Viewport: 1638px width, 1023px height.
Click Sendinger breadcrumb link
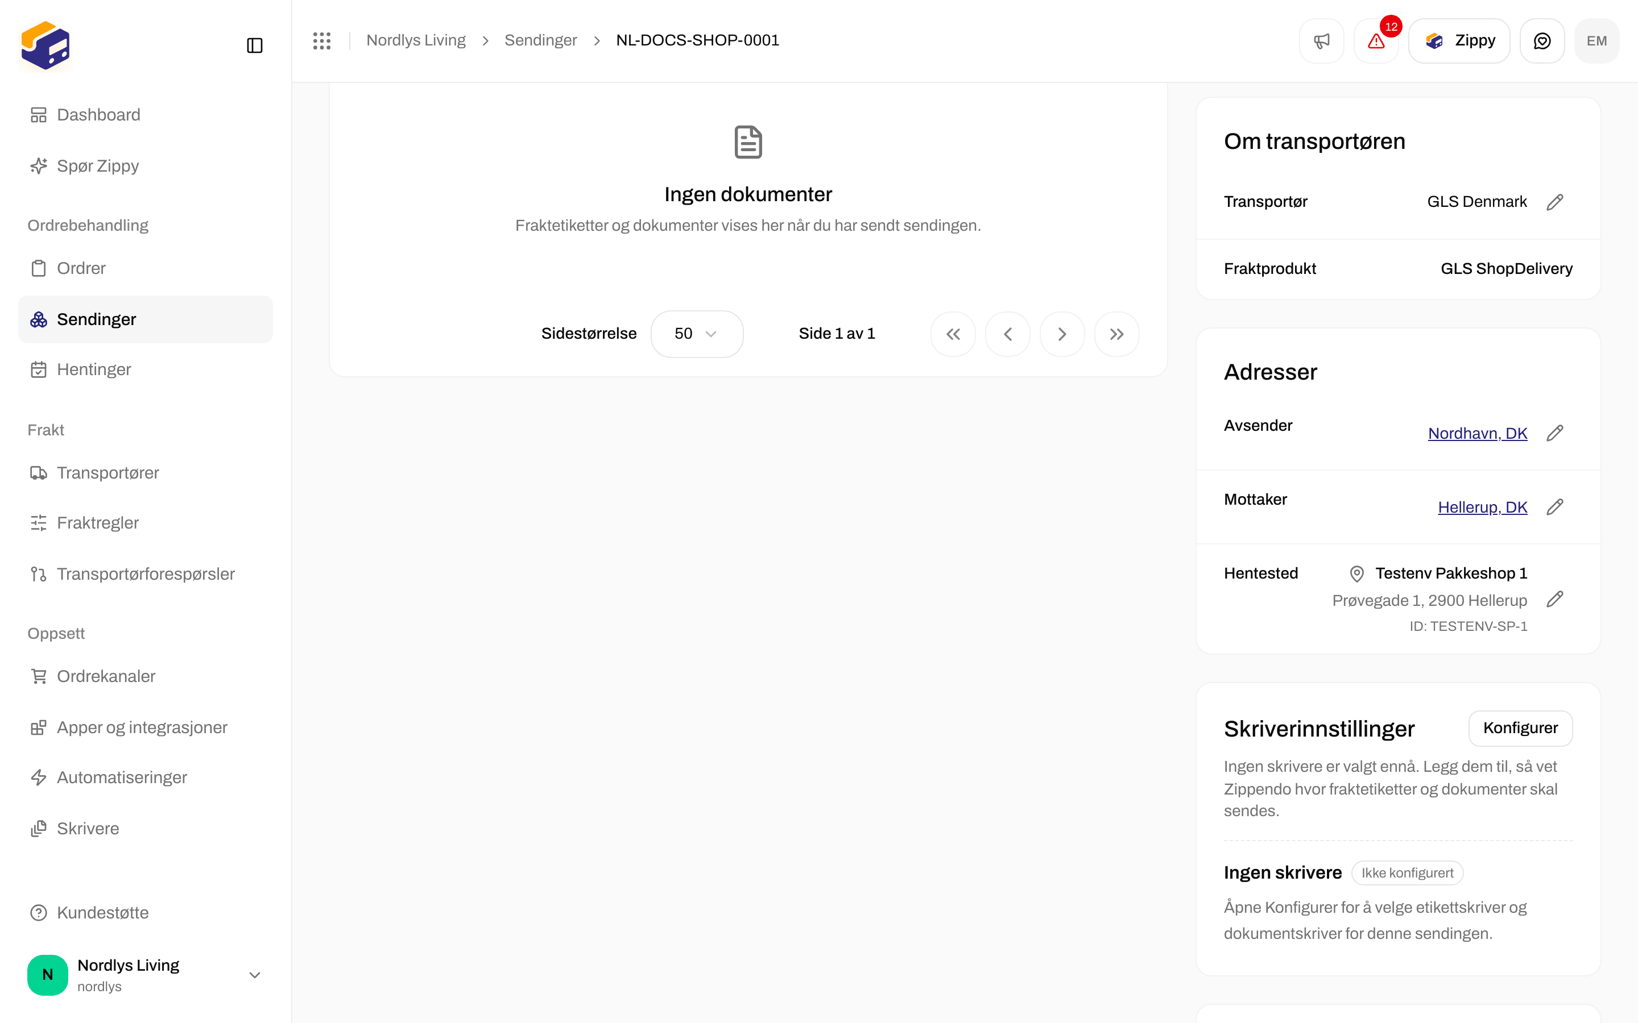[540, 40]
